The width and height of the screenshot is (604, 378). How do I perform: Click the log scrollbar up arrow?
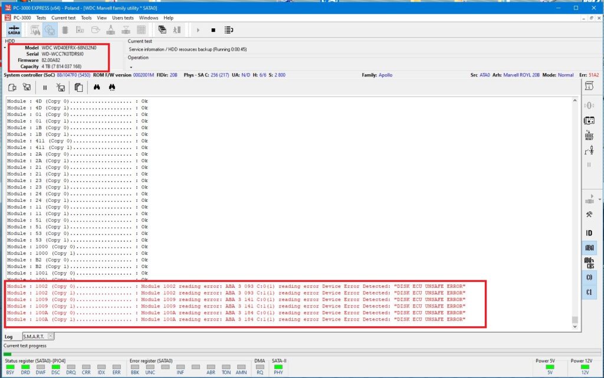tap(575, 101)
